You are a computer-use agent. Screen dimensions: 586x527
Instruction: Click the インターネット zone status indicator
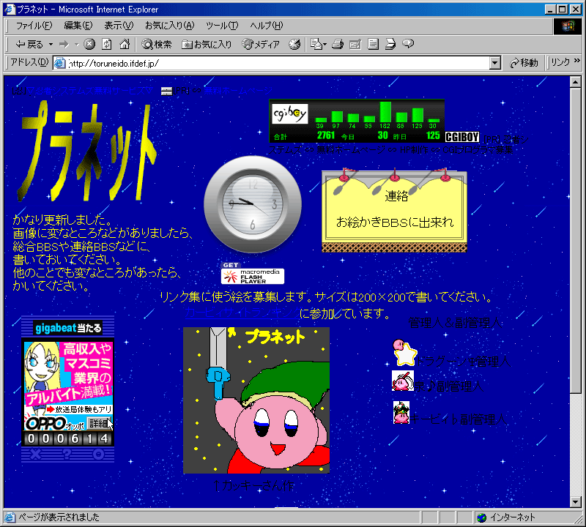tap(506, 517)
